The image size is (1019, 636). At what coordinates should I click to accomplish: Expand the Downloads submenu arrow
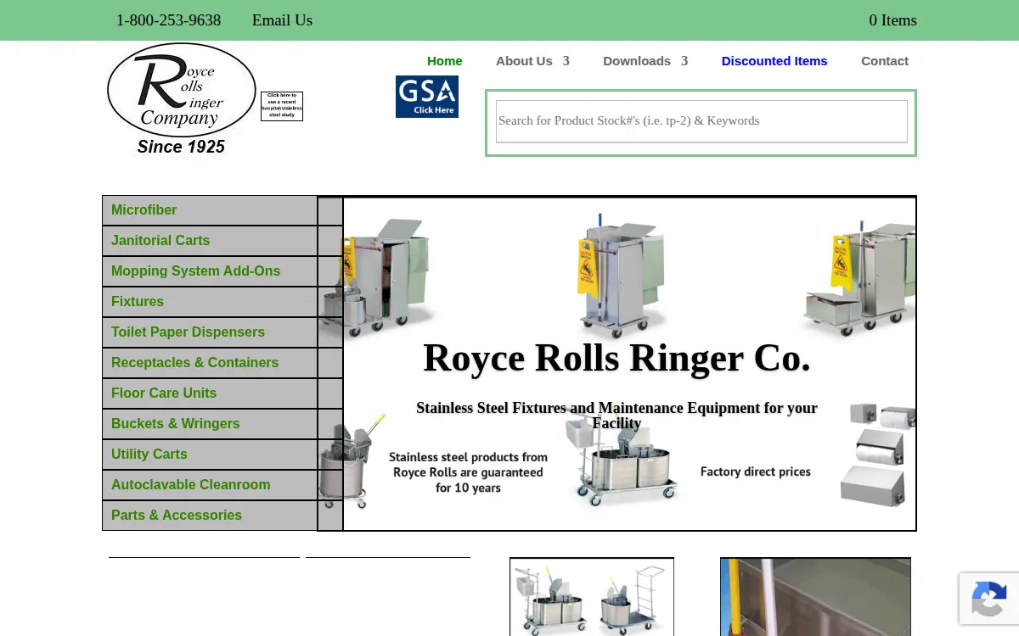point(684,61)
